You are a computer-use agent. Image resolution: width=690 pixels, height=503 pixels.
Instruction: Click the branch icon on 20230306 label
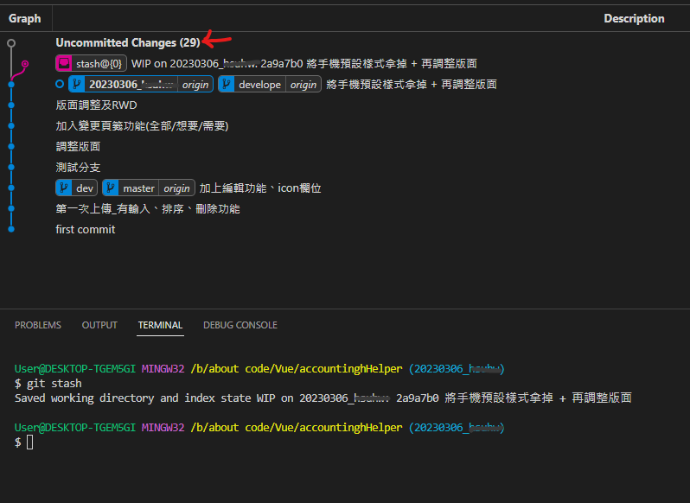[x=77, y=84]
